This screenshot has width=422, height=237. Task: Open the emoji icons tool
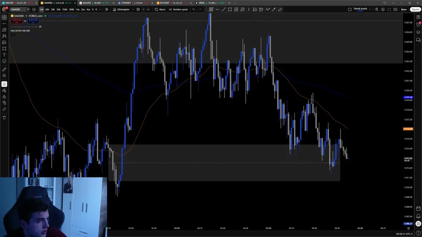click(4, 61)
